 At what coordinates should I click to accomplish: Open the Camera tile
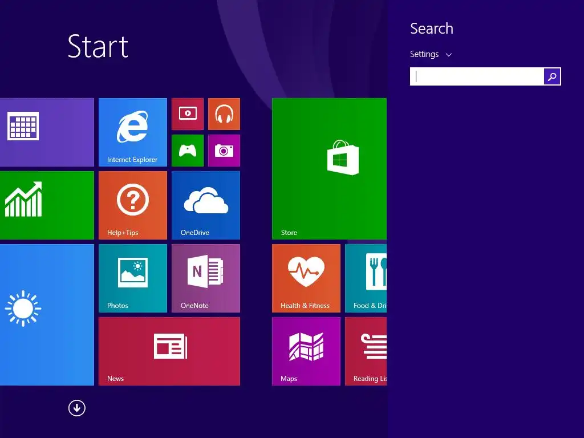(224, 151)
